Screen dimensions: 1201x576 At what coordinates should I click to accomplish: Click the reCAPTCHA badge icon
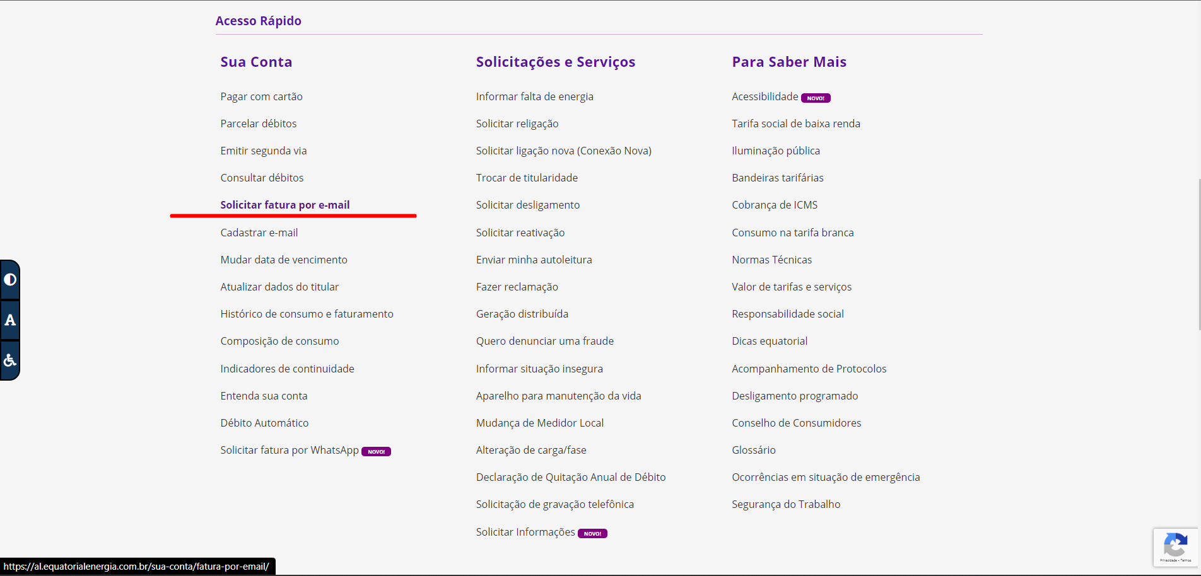click(x=1175, y=546)
